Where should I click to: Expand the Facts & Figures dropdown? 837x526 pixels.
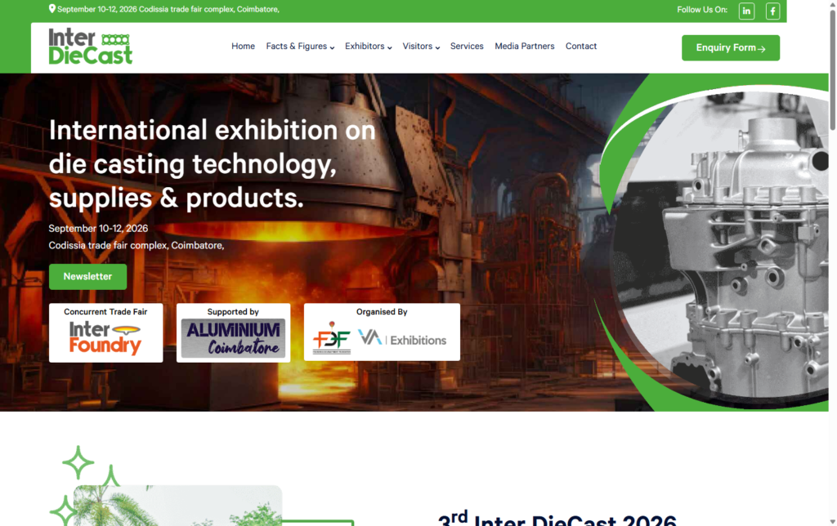pyautogui.click(x=300, y=47)
